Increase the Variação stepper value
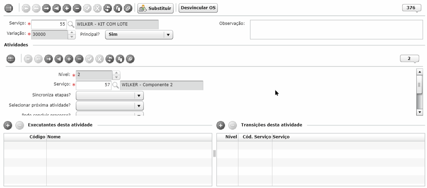The image size is (427, 188). coord(72,32)
